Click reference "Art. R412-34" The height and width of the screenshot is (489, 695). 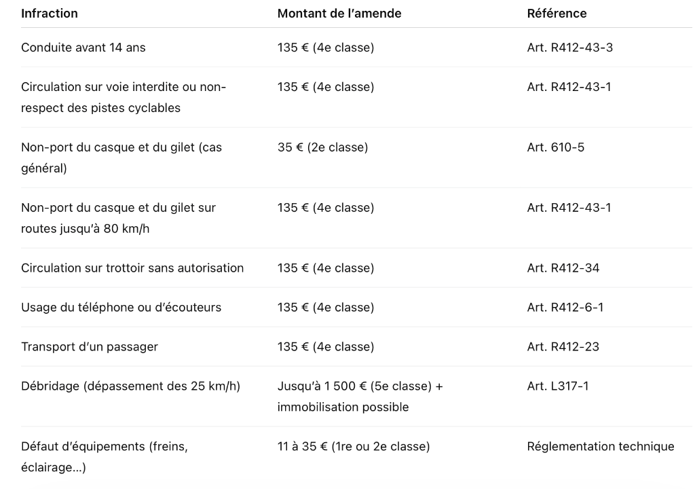[563, 268]
